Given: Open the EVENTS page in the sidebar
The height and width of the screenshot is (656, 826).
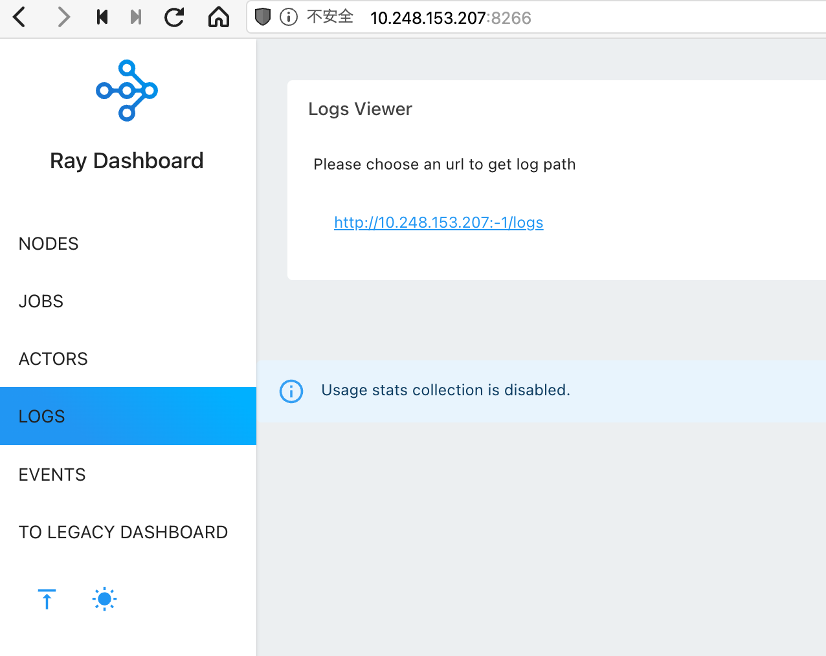Looking at the screenshot, I should click(x=128, y=474).
